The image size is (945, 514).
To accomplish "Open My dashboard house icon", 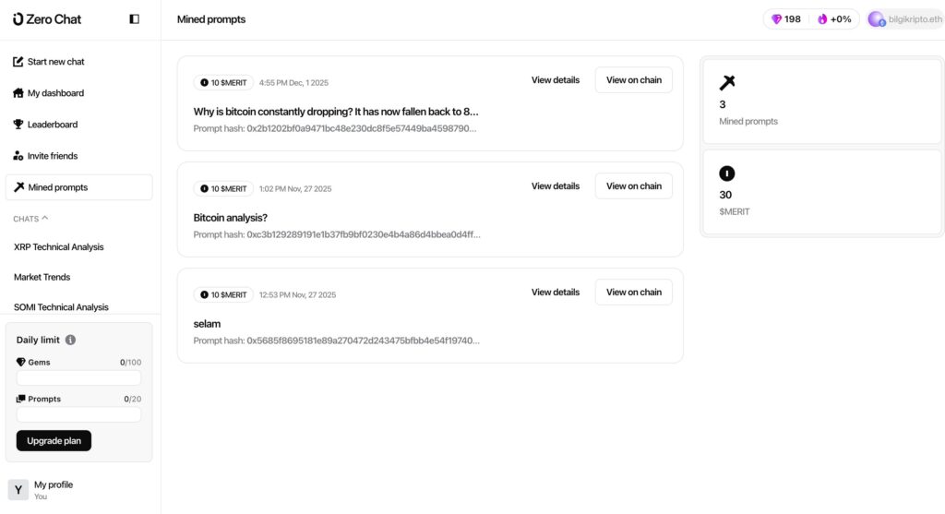I will (18, 93).
